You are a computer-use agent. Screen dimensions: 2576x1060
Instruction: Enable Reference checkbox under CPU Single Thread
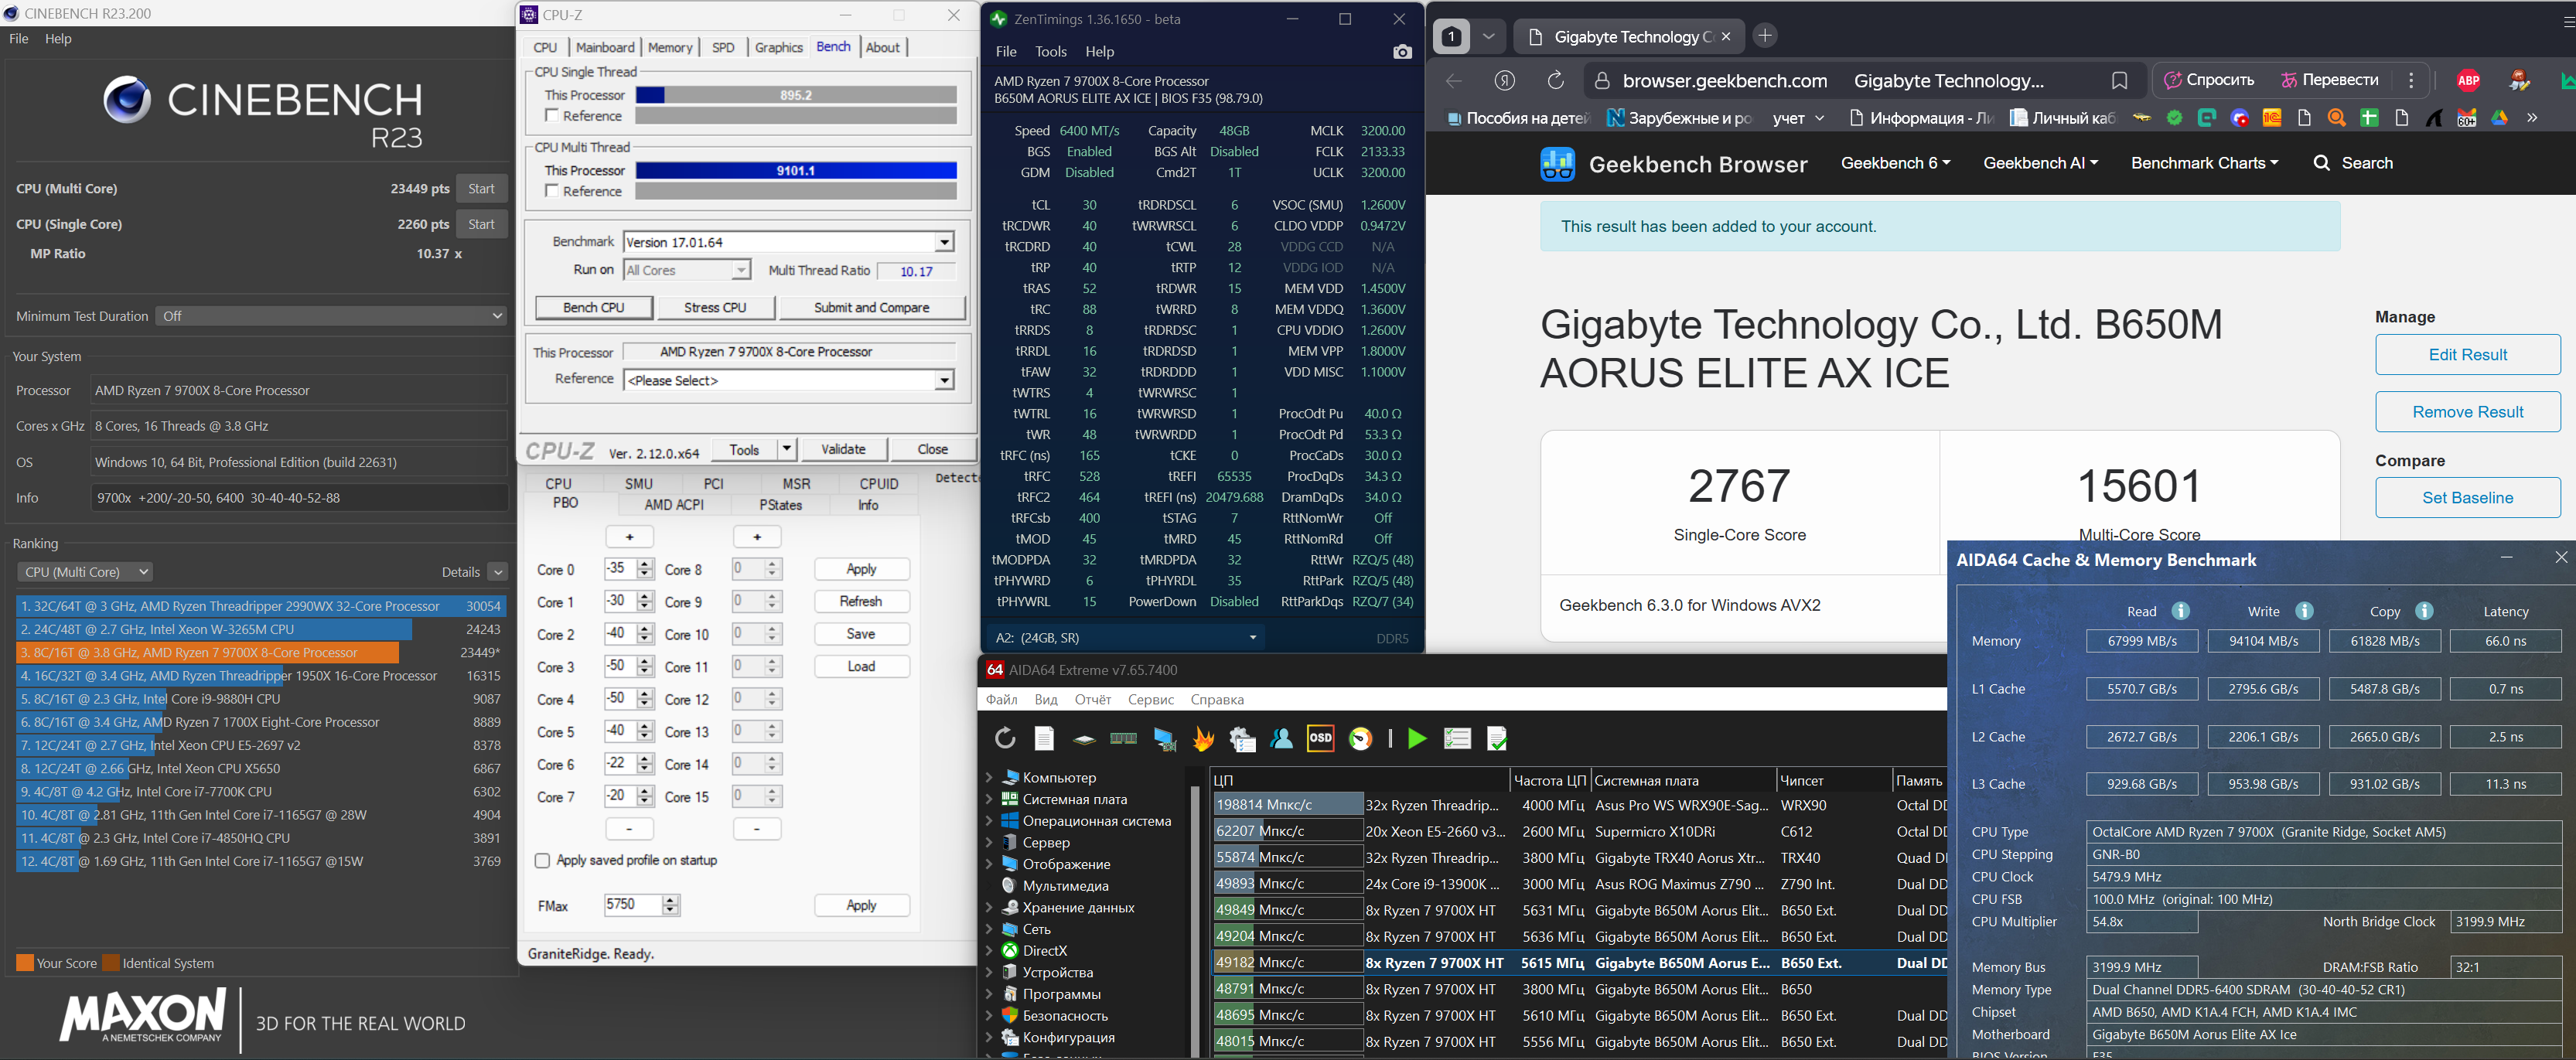(552, 116)
